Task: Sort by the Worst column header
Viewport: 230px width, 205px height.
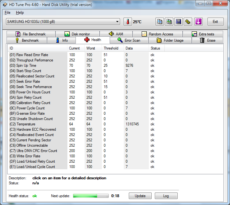Action: pos(93,48)
